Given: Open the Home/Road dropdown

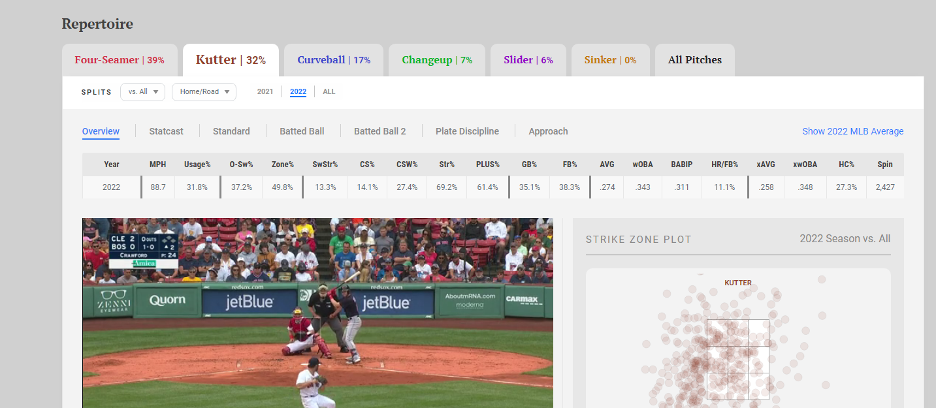Looking at the screenshot, I should pos(204,92).
